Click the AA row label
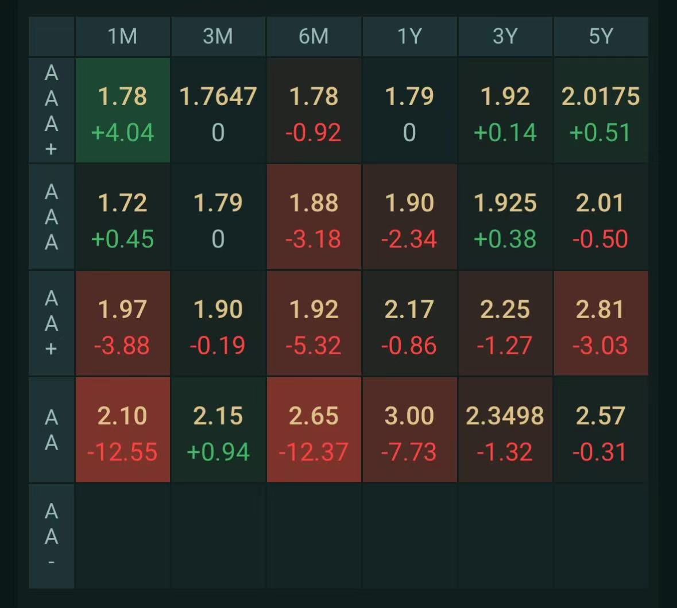This screenshot has height=608, width=677. tap(51, 429)
